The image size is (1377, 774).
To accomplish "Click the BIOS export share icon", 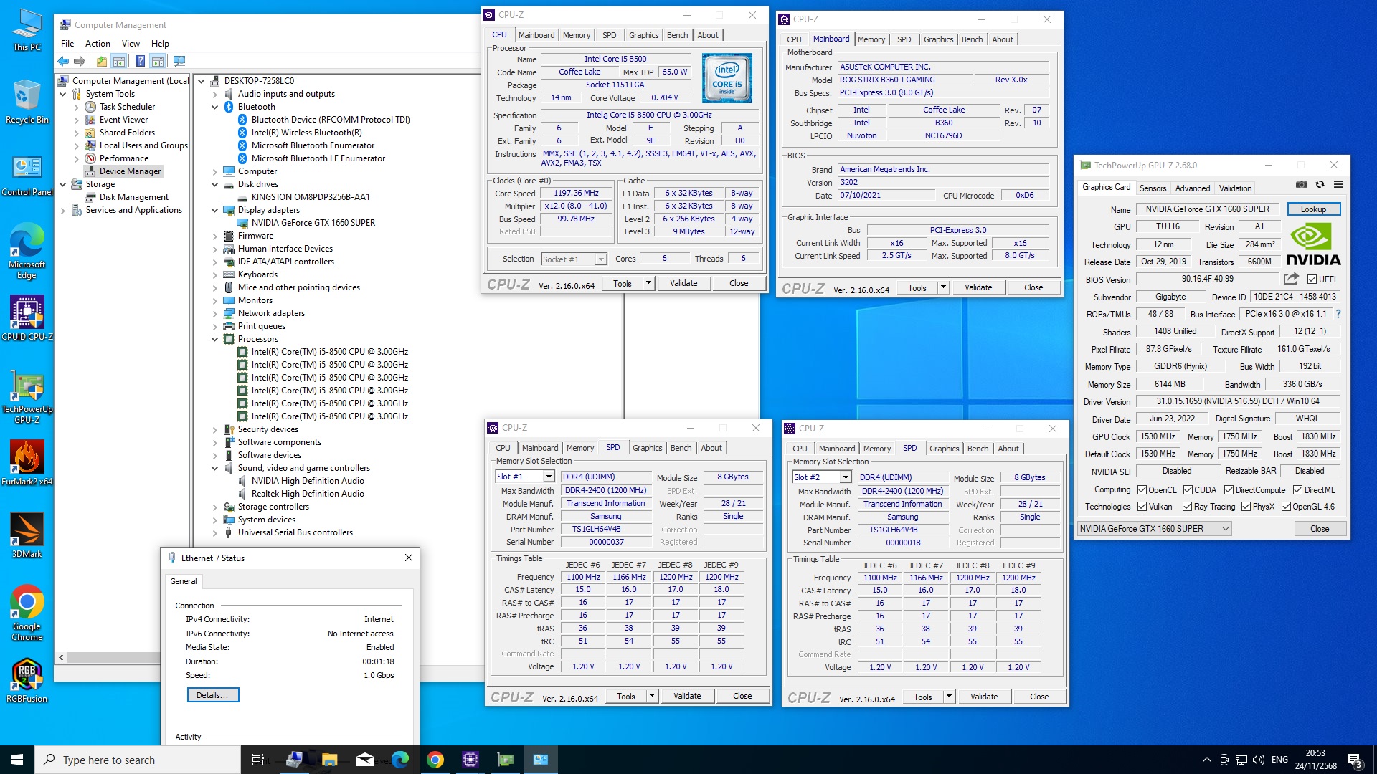I will pyautogui.click(x=1291, y=279).
